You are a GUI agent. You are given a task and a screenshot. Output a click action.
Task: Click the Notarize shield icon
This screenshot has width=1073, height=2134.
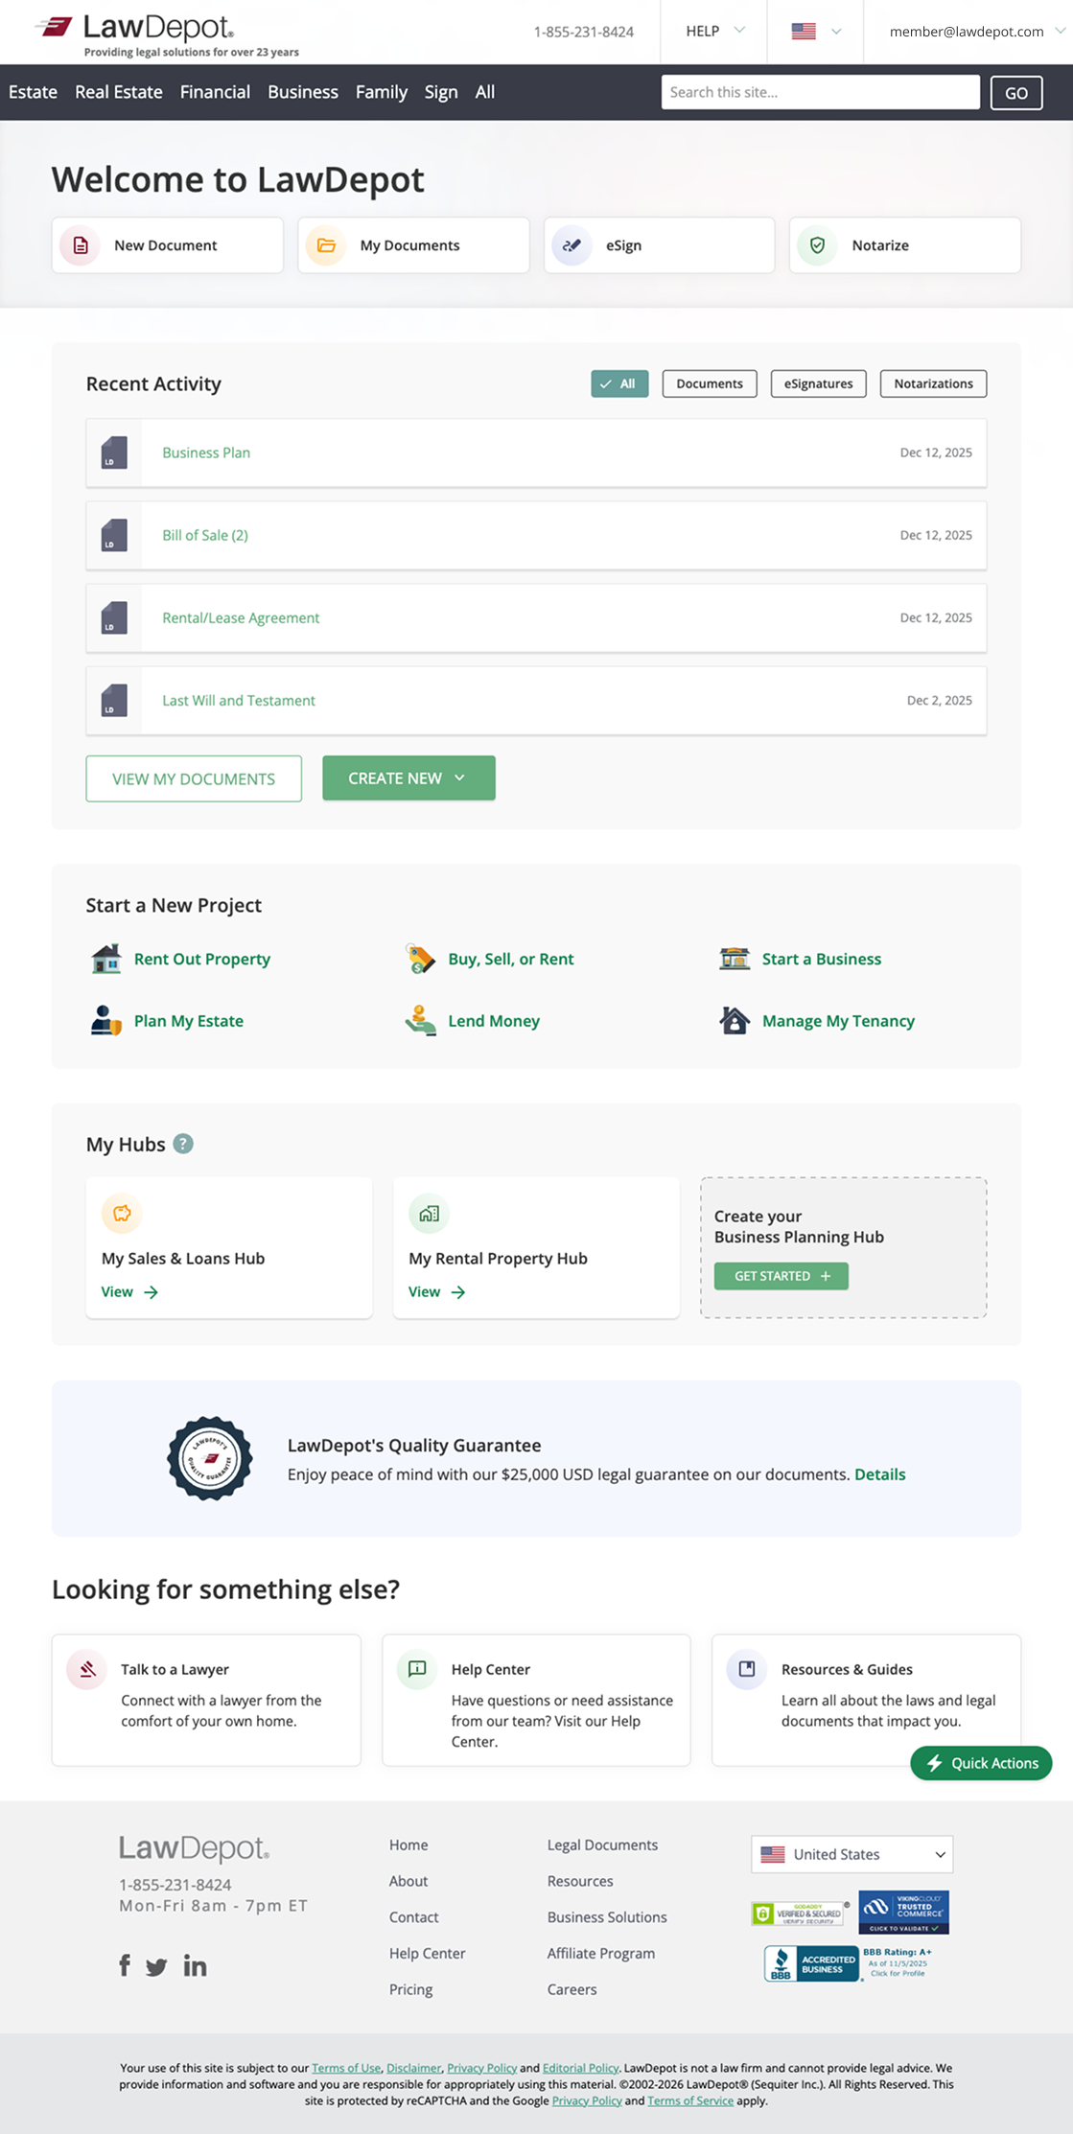[817, 245]
